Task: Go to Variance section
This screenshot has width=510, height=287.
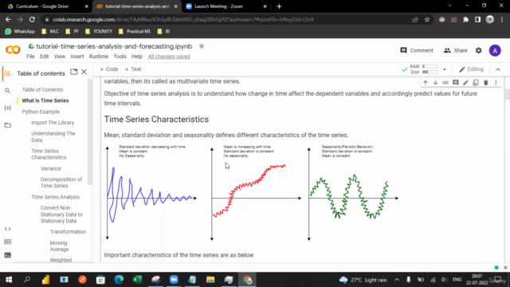Action: [x=51, y=168]
